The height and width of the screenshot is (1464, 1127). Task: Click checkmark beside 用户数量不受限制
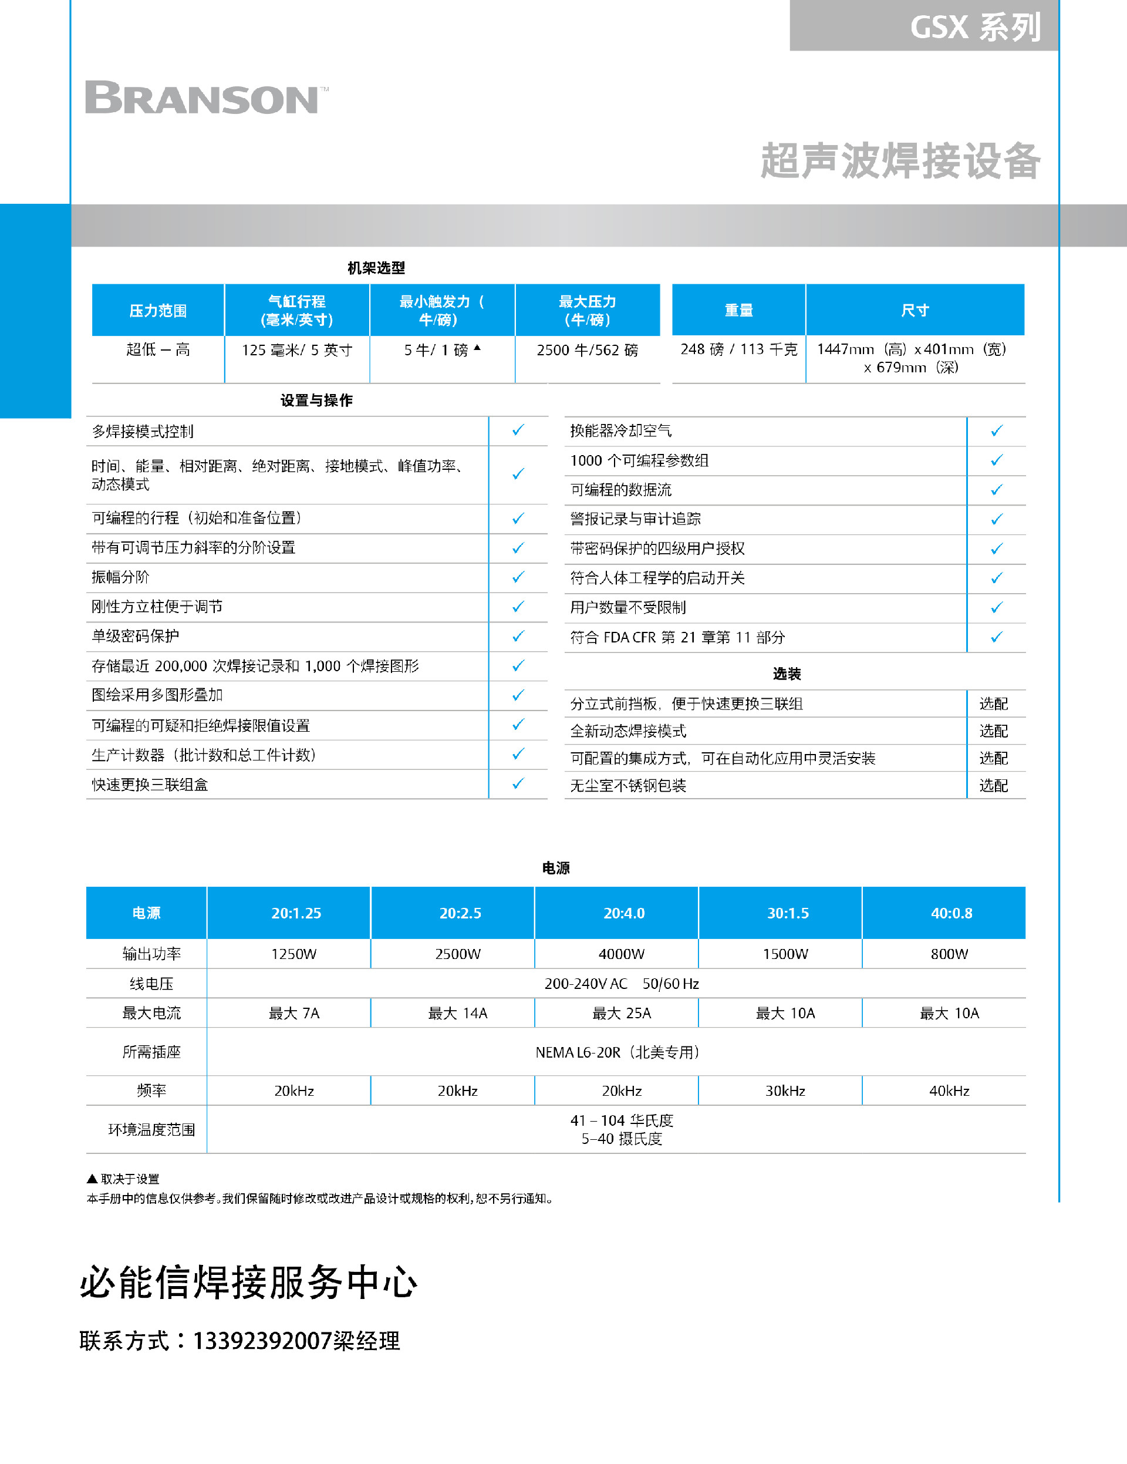[x=996, y=607]
